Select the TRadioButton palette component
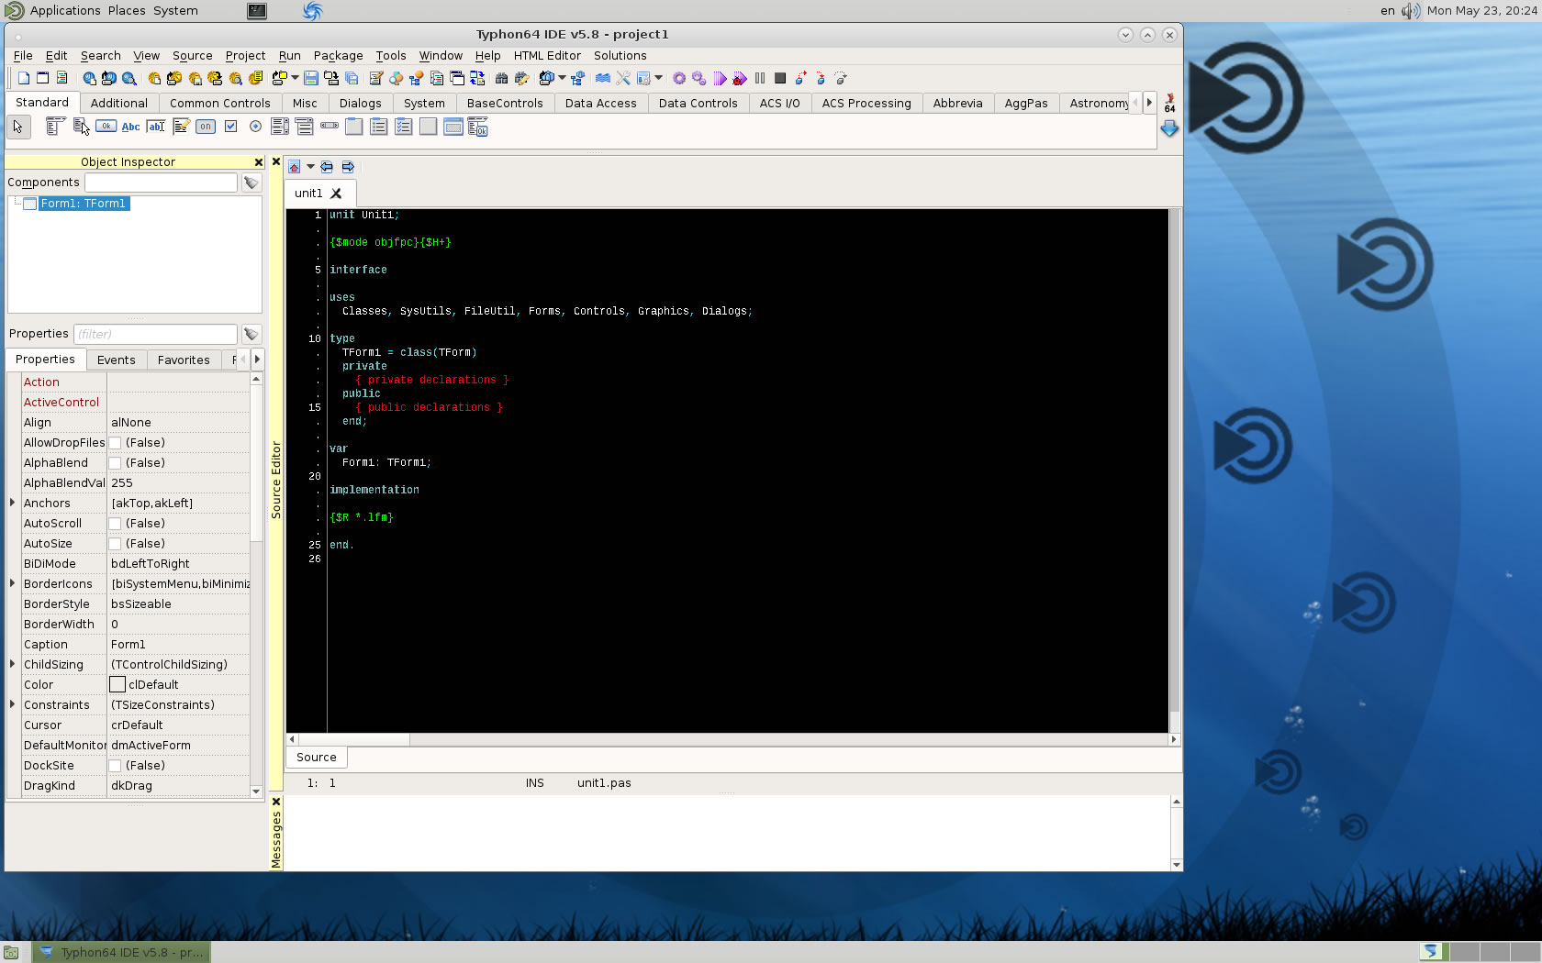Viewport: 1542px width, 963px height. 255,127
